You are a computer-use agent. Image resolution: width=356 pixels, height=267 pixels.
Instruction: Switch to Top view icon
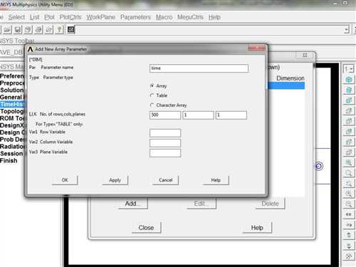349,121
